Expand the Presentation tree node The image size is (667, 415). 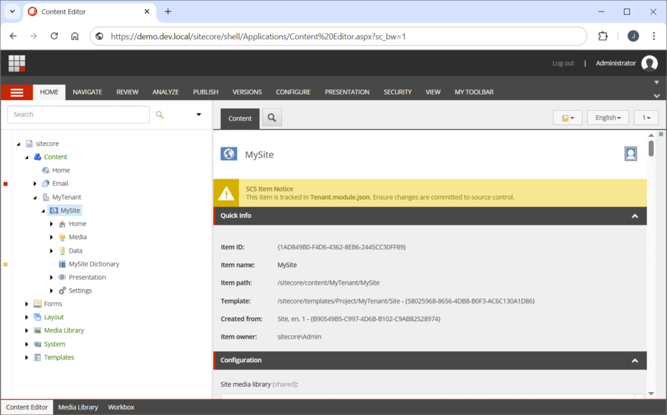coord(51,277)
